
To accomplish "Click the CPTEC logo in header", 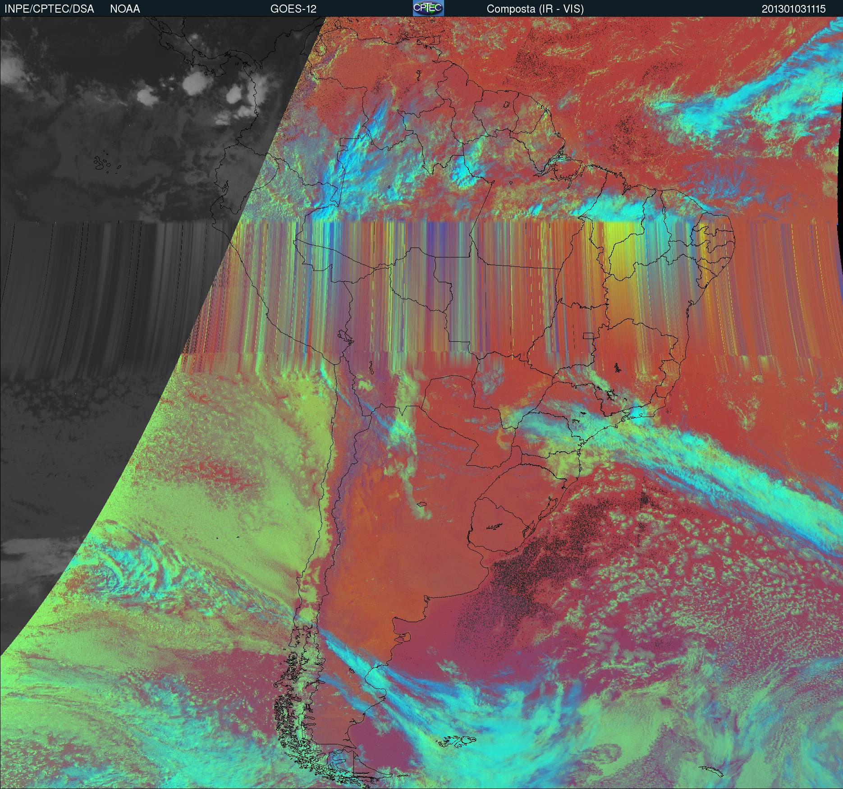I will tap(428, 8).
